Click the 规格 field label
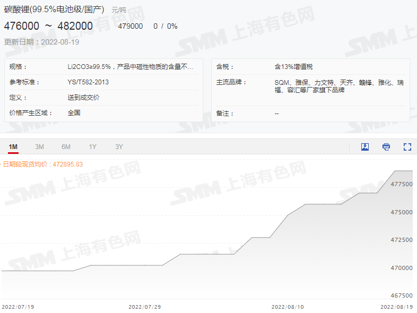417x313 pixels. tap(18, 66)
